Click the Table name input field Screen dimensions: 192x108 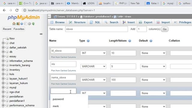pyautogui.click(x=97, y=29)
